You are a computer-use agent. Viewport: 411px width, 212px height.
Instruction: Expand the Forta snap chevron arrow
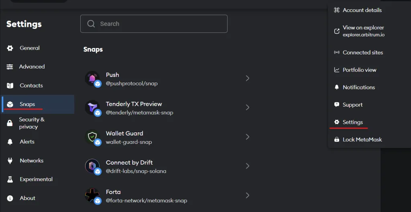point(247,195)
